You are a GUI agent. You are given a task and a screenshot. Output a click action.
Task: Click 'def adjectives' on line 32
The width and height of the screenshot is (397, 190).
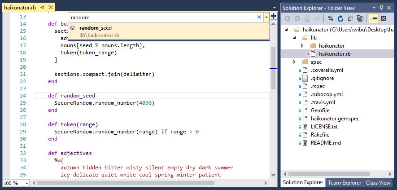(70, 153)
